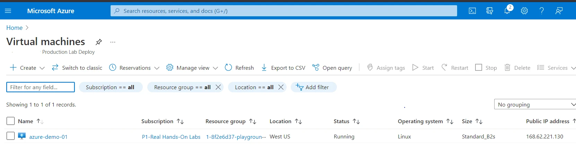This screenshot has height=153, width=576.
Task: Select the IP address 168.62.221.130
Action: tap(544, 136)
